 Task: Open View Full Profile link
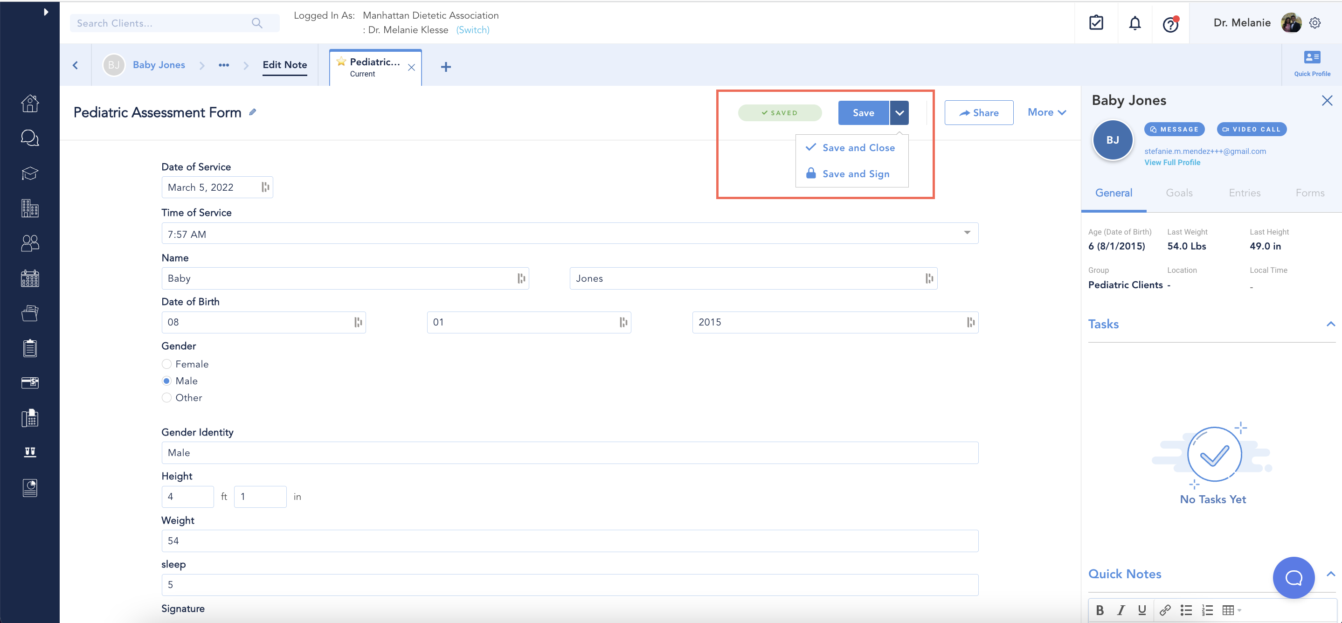[x=1172, y=162]
